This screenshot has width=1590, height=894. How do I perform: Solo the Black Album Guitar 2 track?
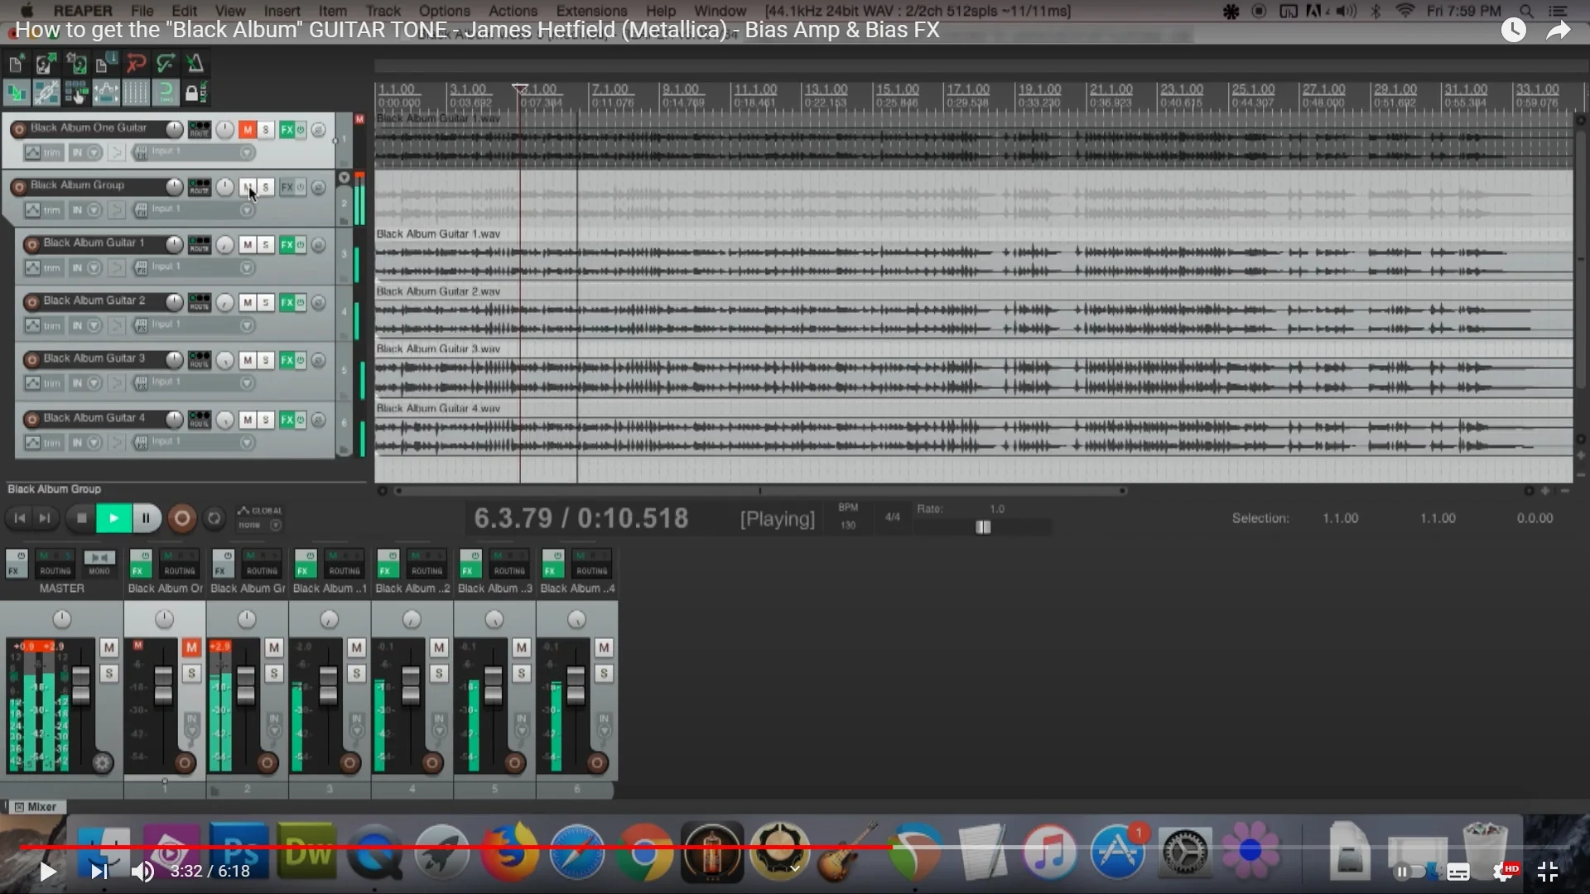point(266,303)
